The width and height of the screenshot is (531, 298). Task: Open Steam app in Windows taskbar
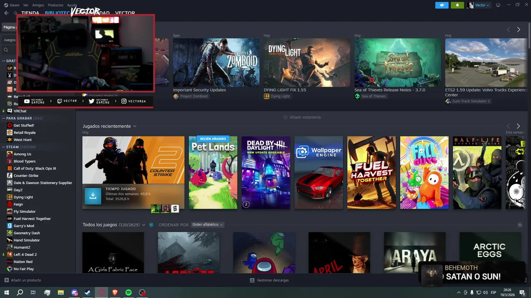pyautogui.click(x=88, y=293)
